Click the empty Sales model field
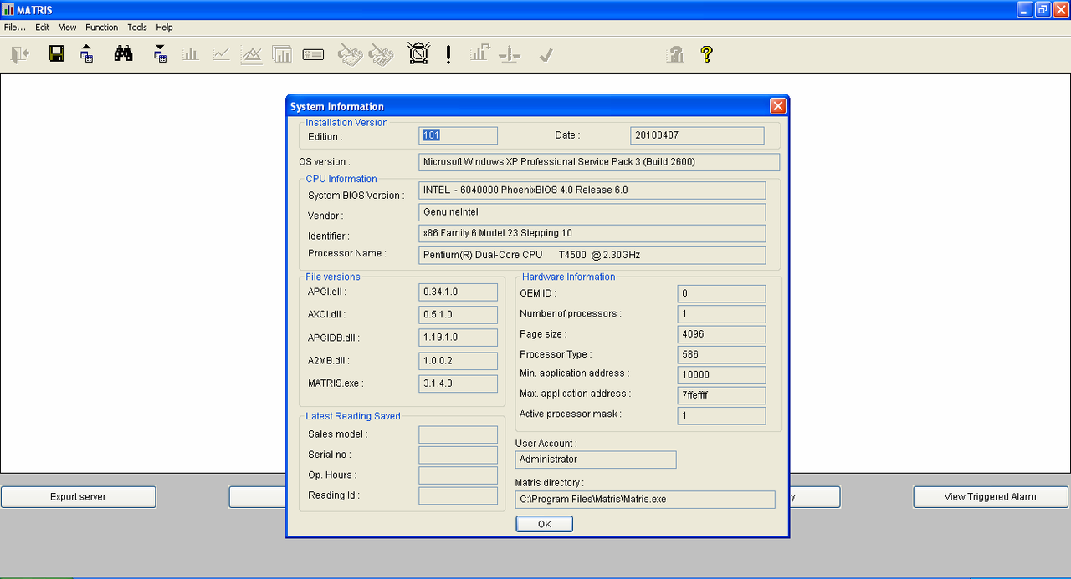Viewport: 1071px width, 579px height. (x=459, y=434)
